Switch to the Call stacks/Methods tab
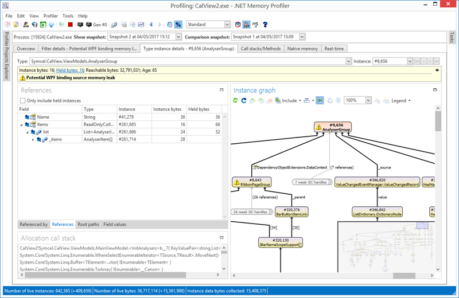The height and width of the screenshot is (298, 459). pos(260,49)
